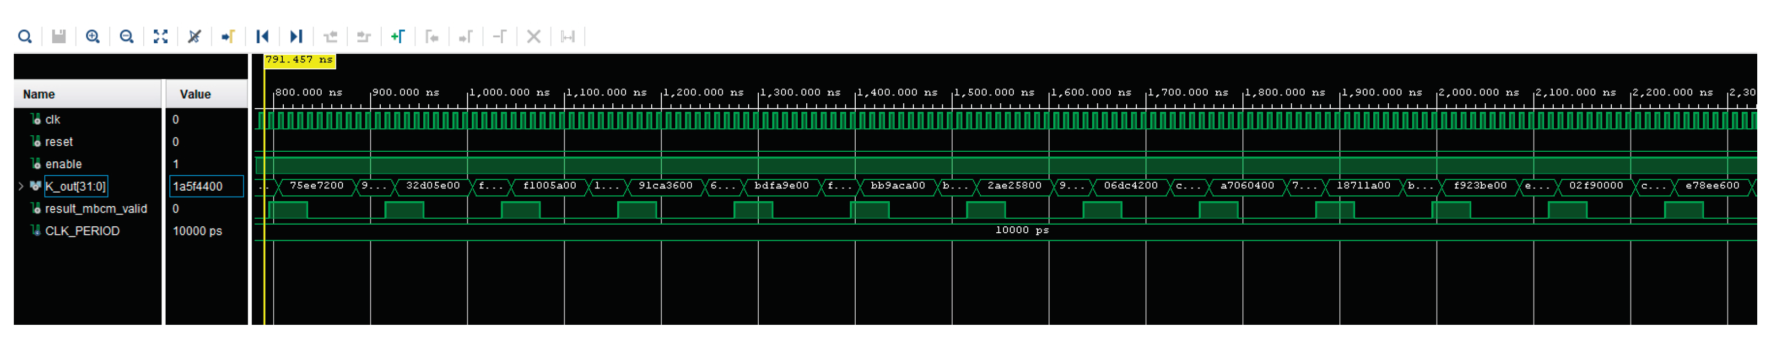Click the Add Marker icon
Viewport: 1778px width, 344px height.
pyautogui.click(x=398, y=37)
